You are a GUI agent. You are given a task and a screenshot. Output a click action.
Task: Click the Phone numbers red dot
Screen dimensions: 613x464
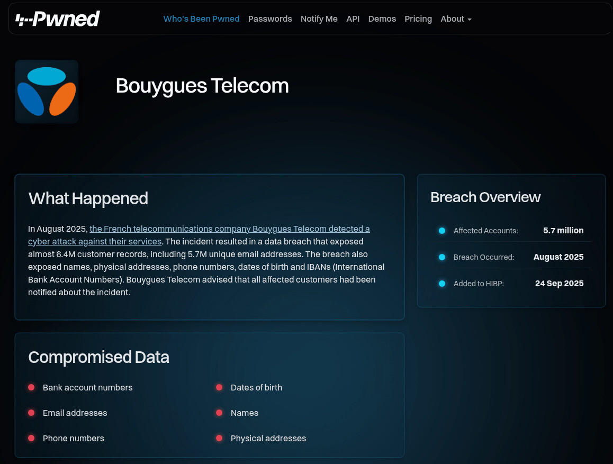(31, 438)
